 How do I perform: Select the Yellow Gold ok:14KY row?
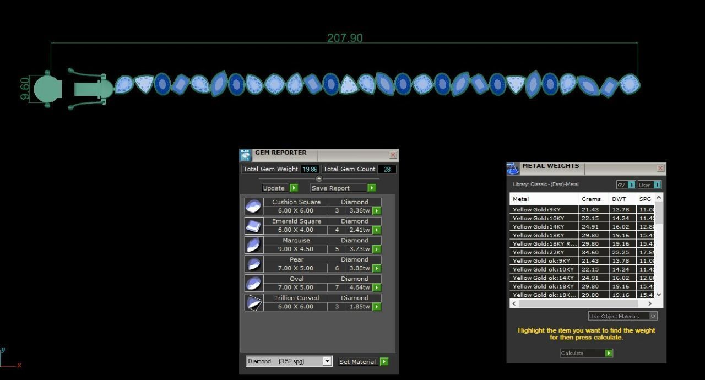(x=582, y=278)
